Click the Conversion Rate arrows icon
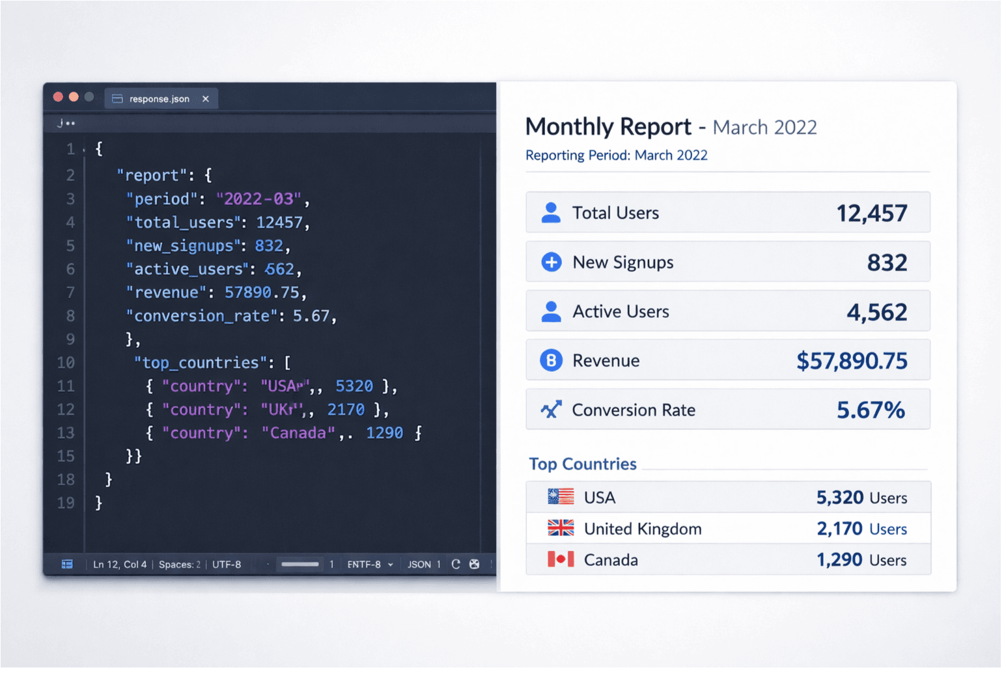 click(551, 410)
